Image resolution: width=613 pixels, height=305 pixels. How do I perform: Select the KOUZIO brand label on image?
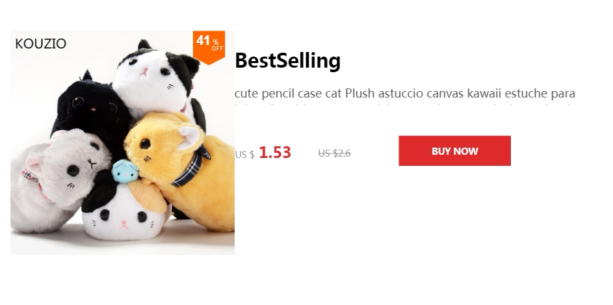[x=41, y=44]
